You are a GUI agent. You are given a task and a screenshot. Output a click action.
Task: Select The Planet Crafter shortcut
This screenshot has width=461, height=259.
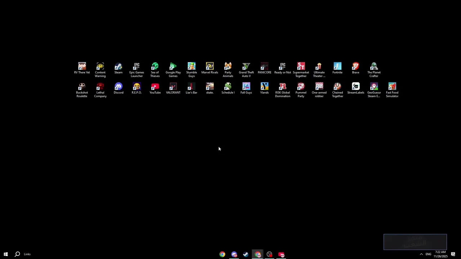point(374,70)
